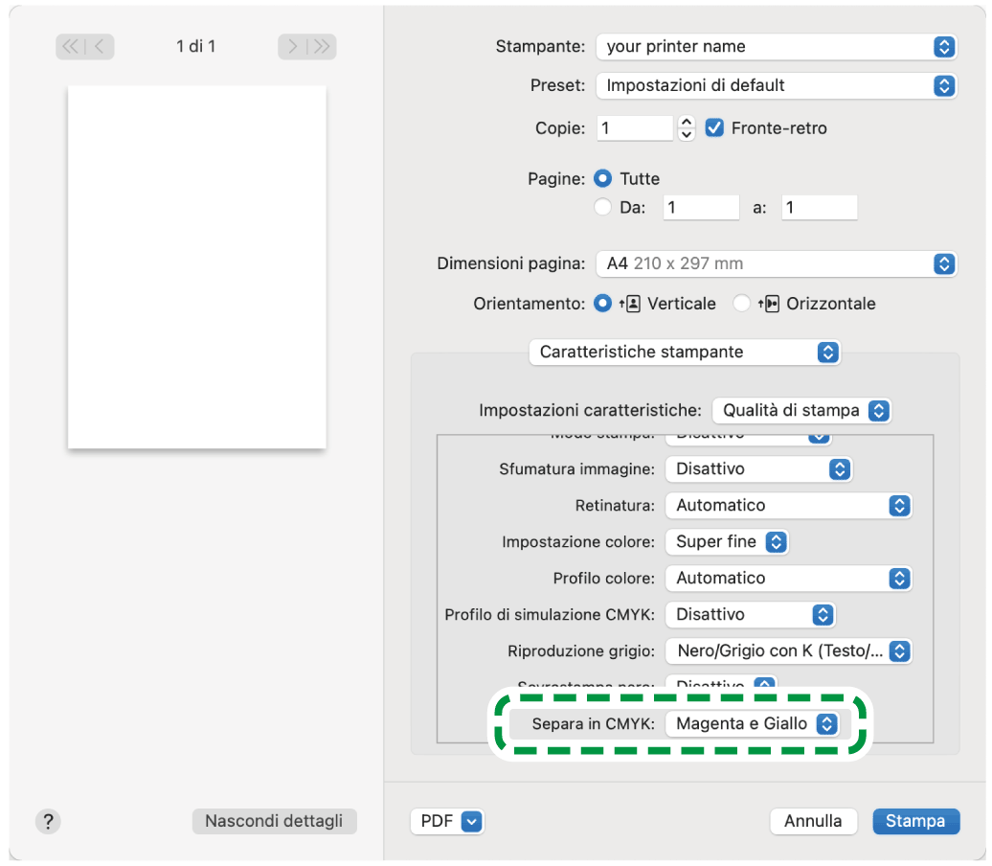Click the Copie stepper arrows
The image size is (992, 866).
click(686, 128)
